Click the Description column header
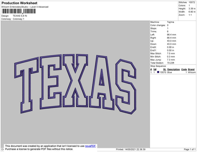Viewport: 197px width, 152px height. [173, 69]
